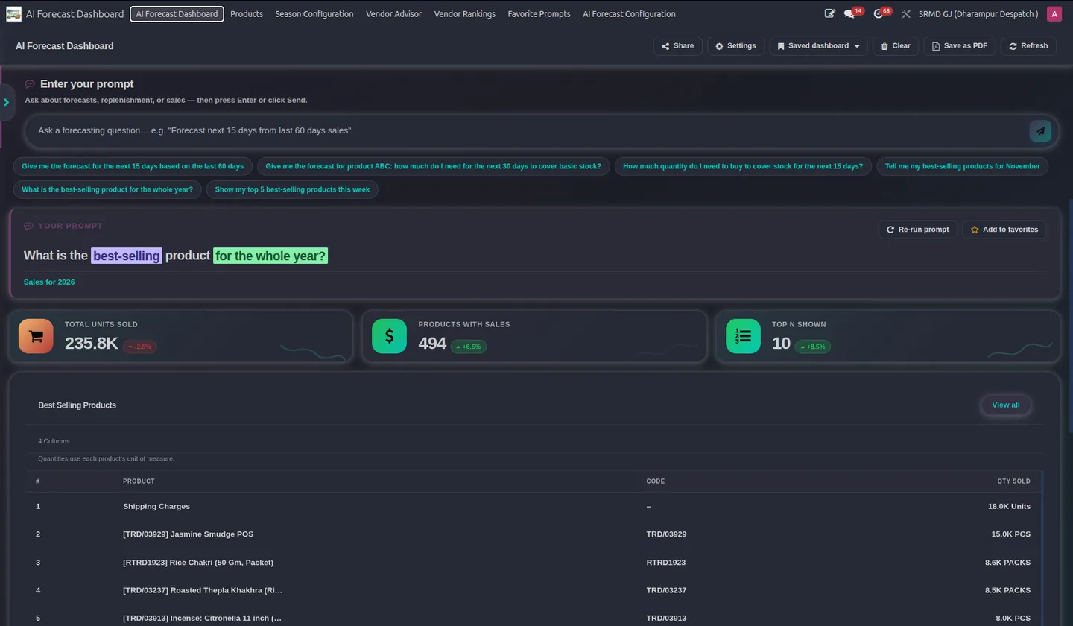Save dashboard as PDF

pyautogui.click(x=960, y=46)
